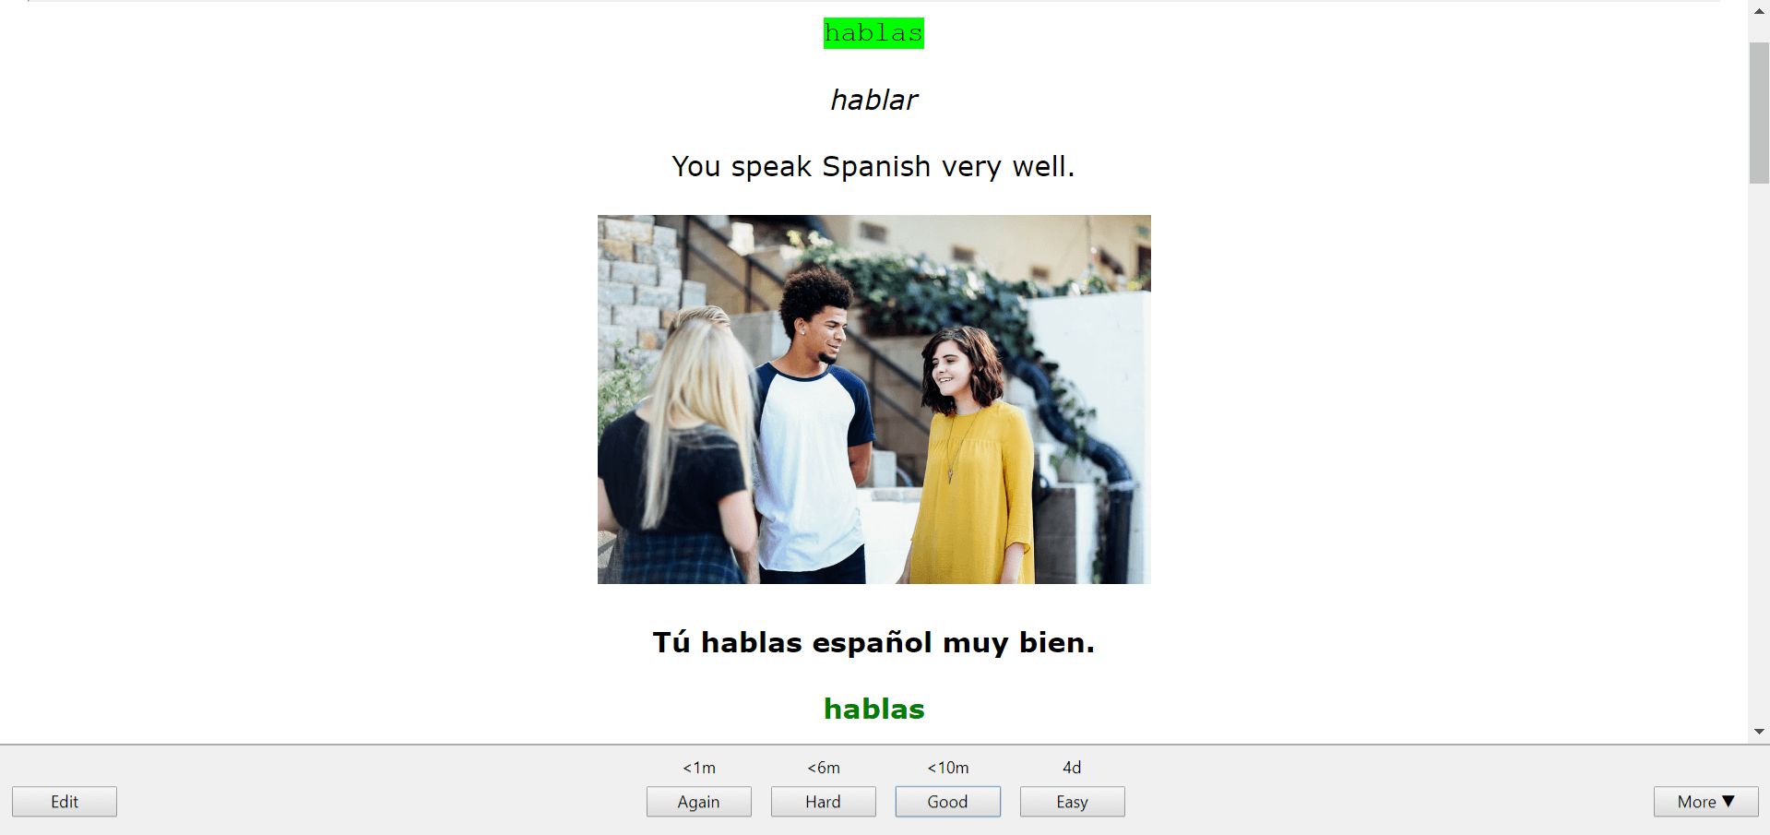
Task: Rate the card as Hard
Action: pos(823,802)
